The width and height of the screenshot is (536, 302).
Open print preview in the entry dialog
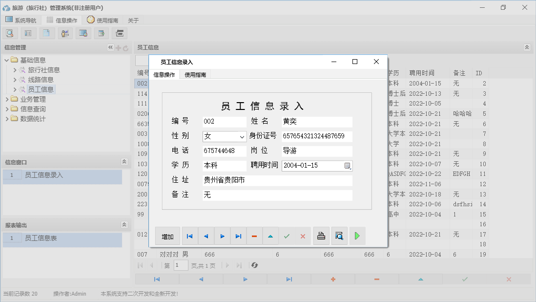pyautogui.click(x=339, y=236)
